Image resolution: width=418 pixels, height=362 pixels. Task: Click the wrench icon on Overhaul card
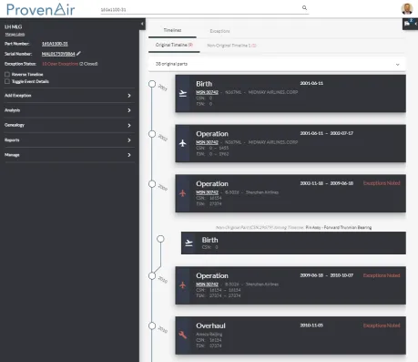tap(183, 335)
